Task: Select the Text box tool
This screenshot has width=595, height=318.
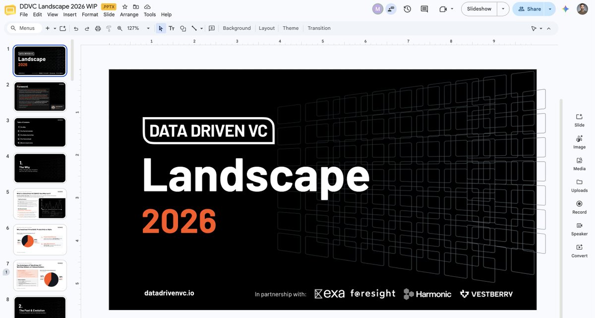Action: click(172, 28)
